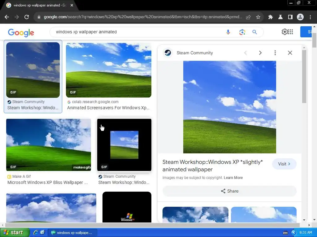Screen dimensions: 317x237
Task: Click the 8:31 AM clock
Action: point(306,233)
